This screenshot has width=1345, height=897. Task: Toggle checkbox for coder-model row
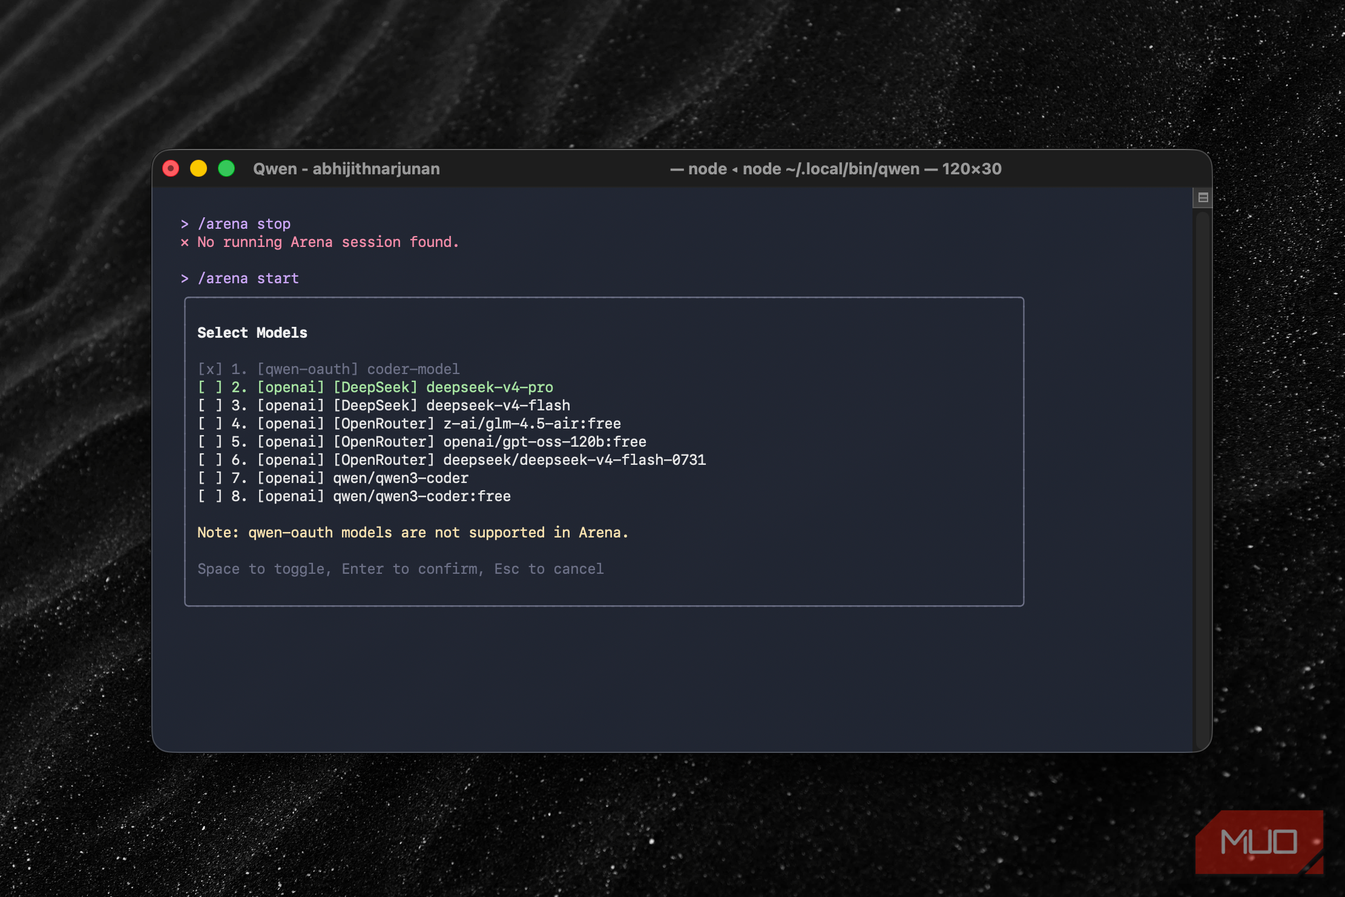point(210,369)
